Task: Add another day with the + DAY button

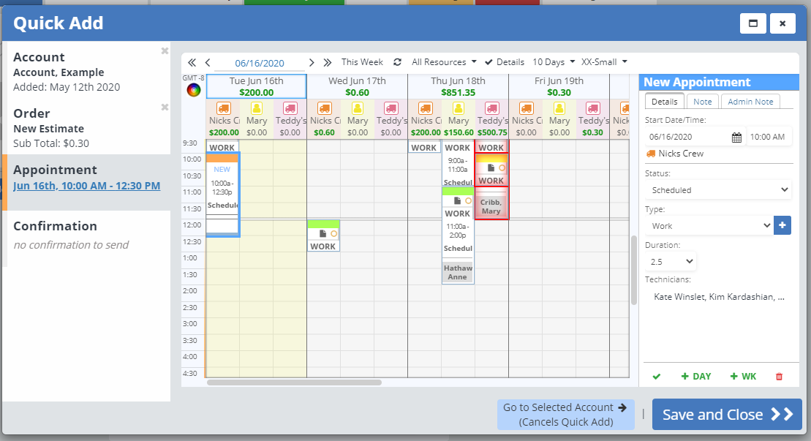Action: coord(696,377)
